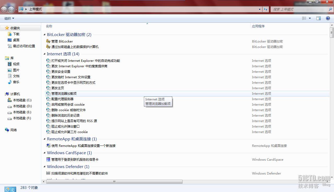The height and width of the screenshot is (192, 334).
Task: Click the vertical scrollbar thumb
Action: (332, 33)
